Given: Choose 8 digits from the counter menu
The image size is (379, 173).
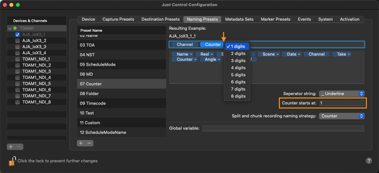Looking at the screenshot, I should pos(237,96).
